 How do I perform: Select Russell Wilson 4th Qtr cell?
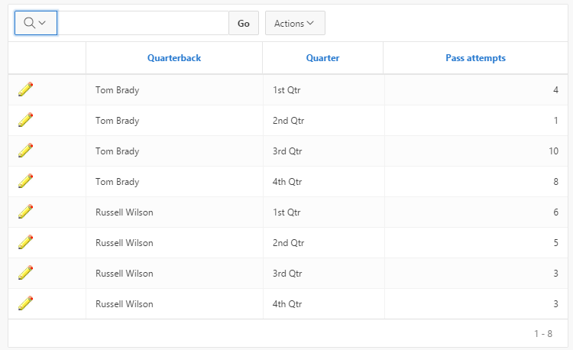tap(323, 304)
